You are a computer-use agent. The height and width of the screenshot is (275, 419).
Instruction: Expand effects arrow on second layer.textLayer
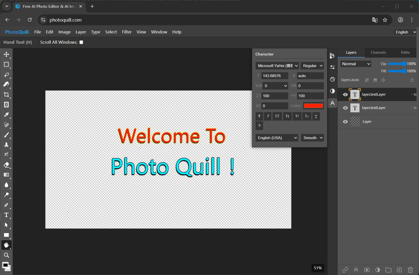411,108
